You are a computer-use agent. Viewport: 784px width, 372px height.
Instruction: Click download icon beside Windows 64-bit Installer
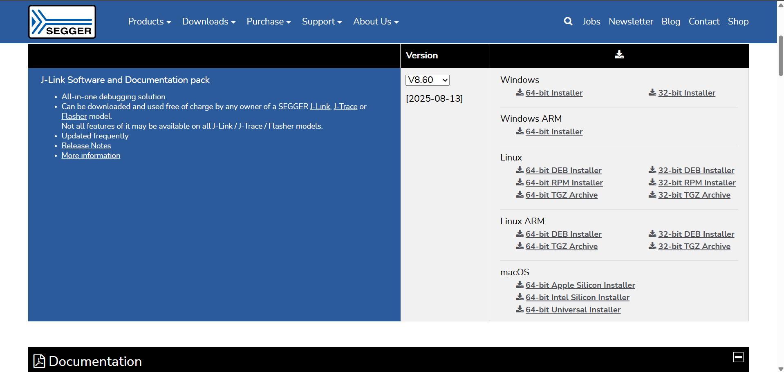[x=520, y=92]
